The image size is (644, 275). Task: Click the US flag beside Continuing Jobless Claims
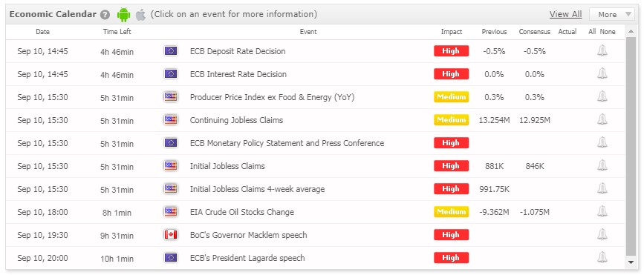(170, 120)
